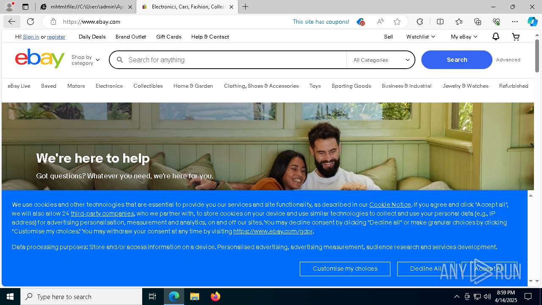The width and height of the screenshot is (542, 305).
Task: Toggle the split screen icon
Action: coord(440,22)
